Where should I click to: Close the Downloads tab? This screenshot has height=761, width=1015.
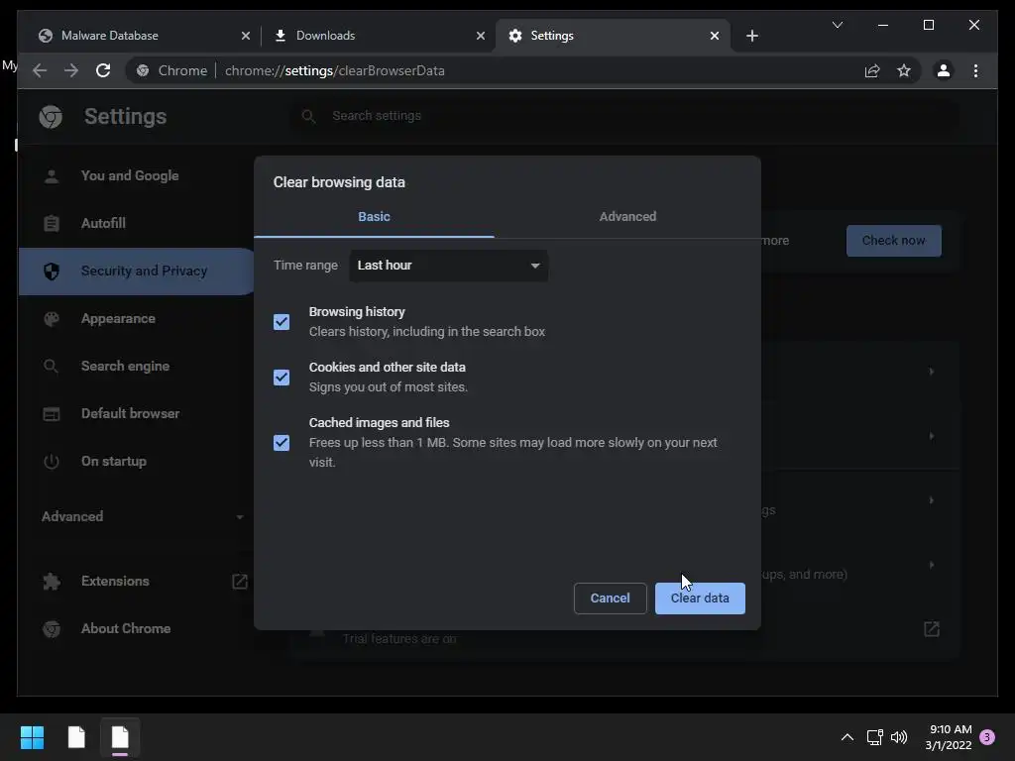tap(481, 36)
